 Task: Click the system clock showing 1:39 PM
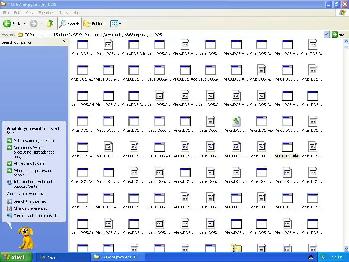click(x=336, y=257)
